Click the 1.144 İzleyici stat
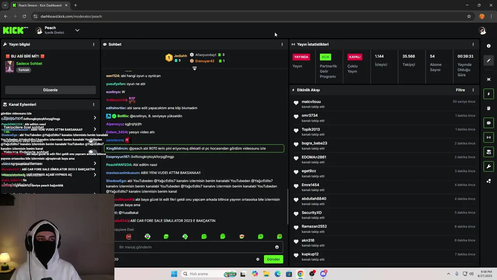The image size is (497, 280). pos(381,60)
